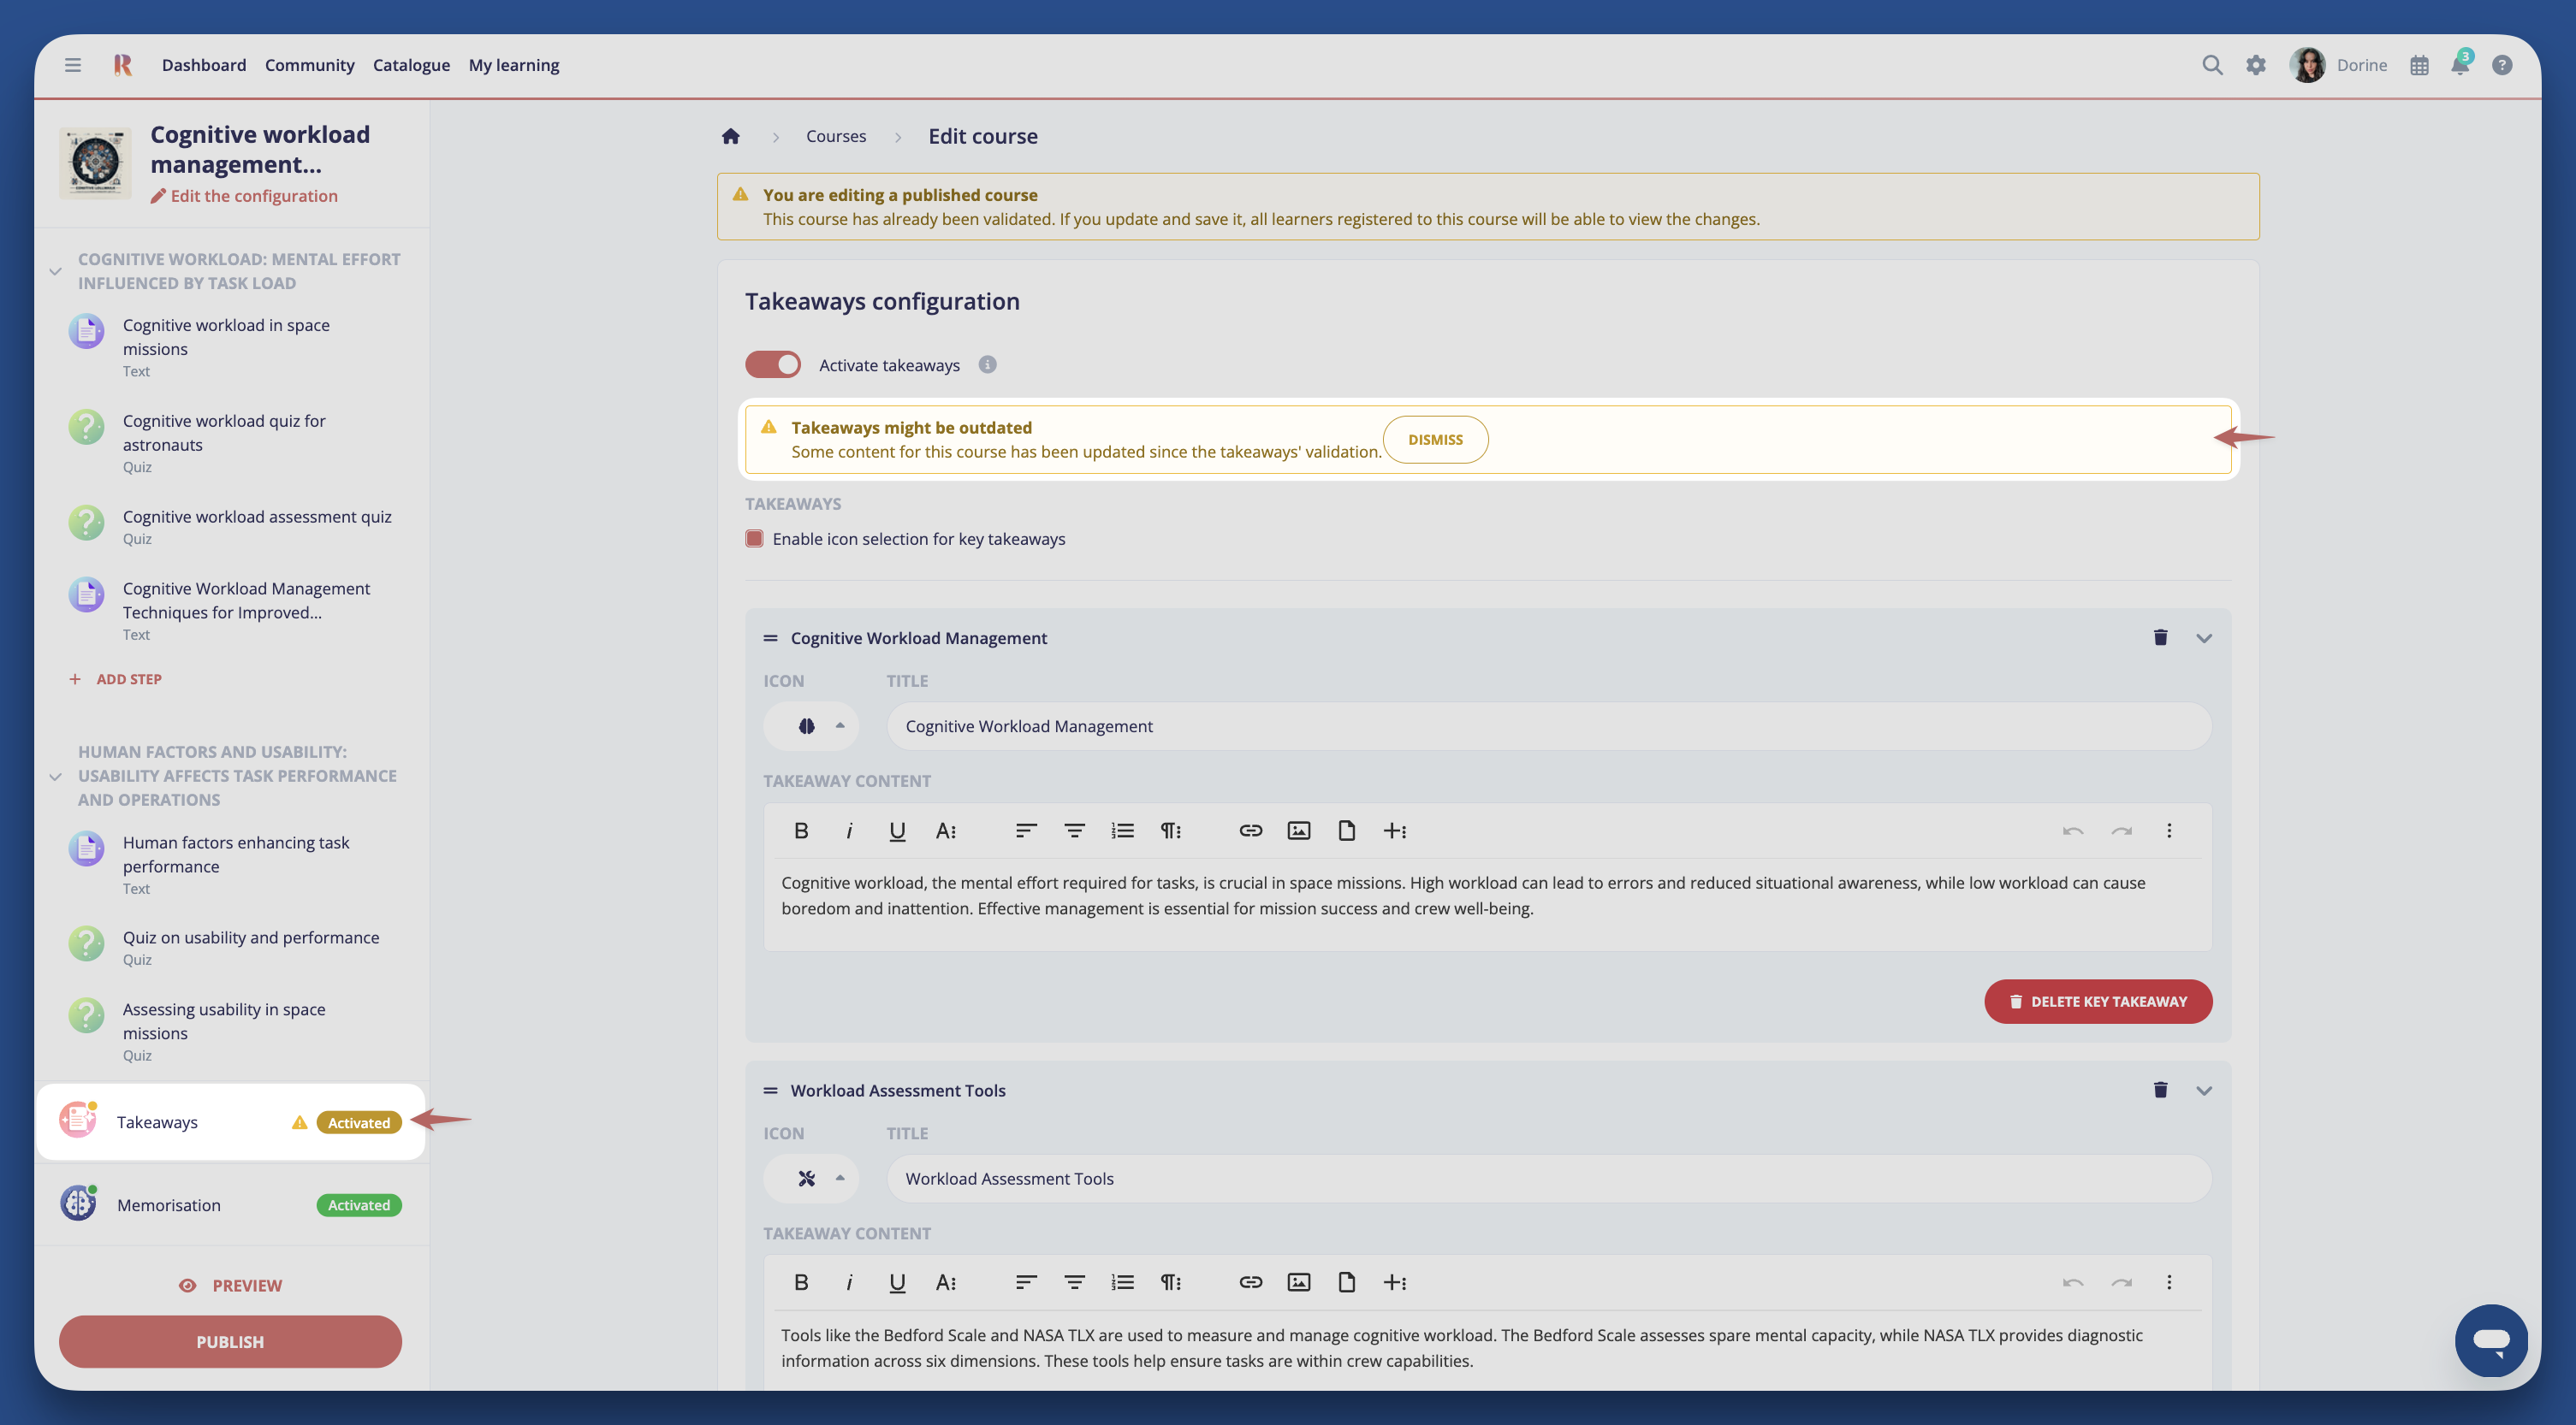Screen dimensions: 2576x1425
Task: Go to My learning tab
Action: click(x=513, y=66)
